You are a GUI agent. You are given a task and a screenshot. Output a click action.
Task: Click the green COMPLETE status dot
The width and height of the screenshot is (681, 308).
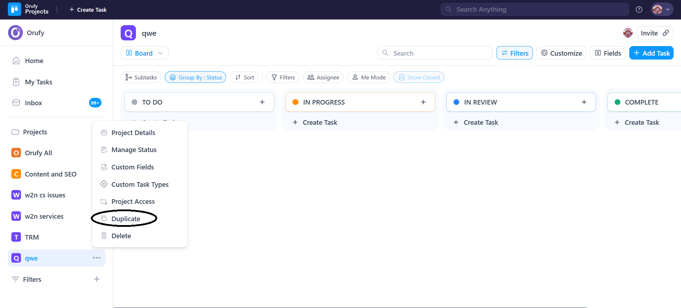[617, 102]
